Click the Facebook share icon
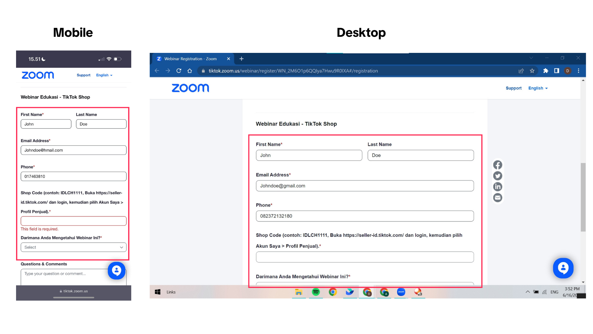The height and width of the screenshot is (334, 593). 498,165
